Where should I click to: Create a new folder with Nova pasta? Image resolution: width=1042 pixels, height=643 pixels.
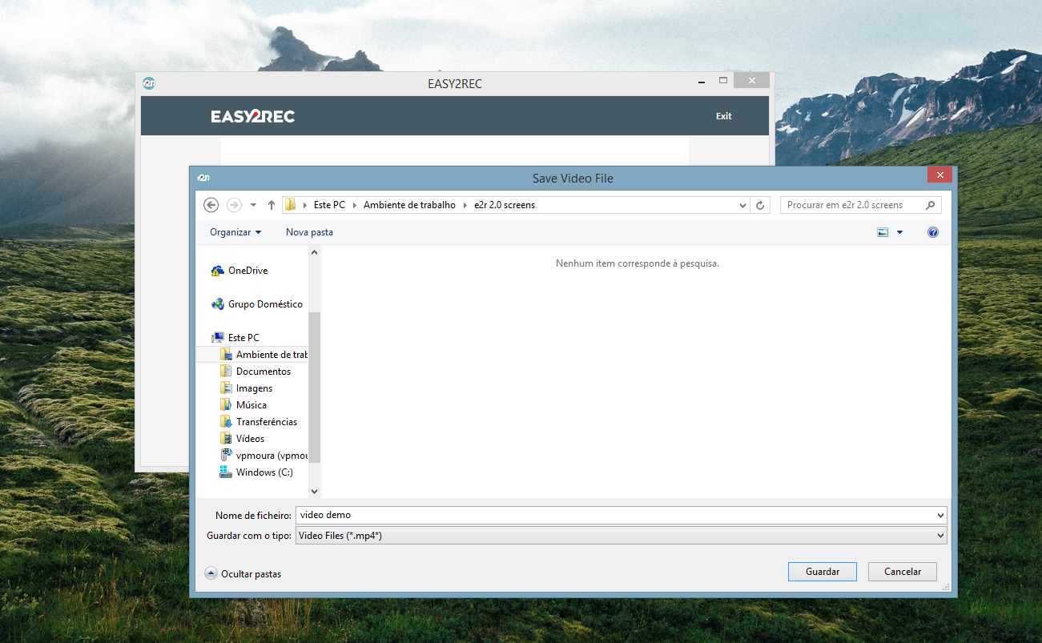pos(309,232)
